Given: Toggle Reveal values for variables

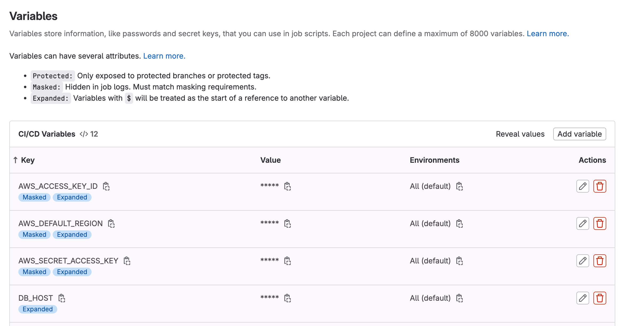Looking at the screenshot, I should pos(520,134).
